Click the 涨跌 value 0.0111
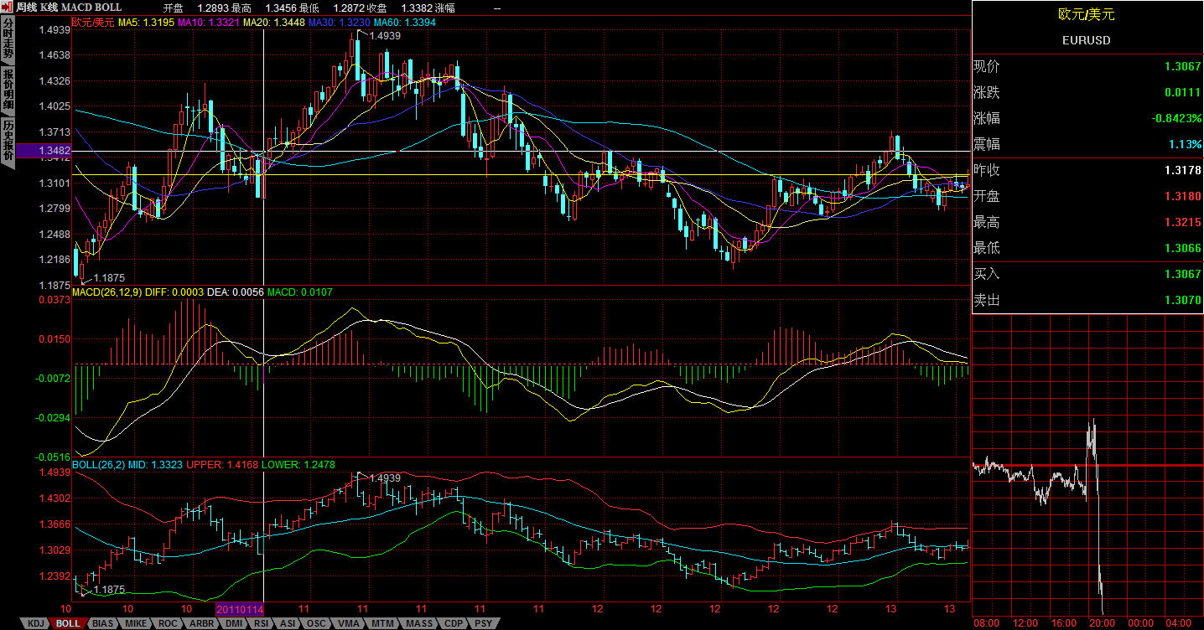 [1183, 93]
